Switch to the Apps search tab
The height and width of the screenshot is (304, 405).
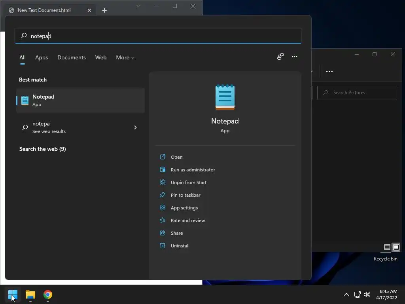click(42, 58)
